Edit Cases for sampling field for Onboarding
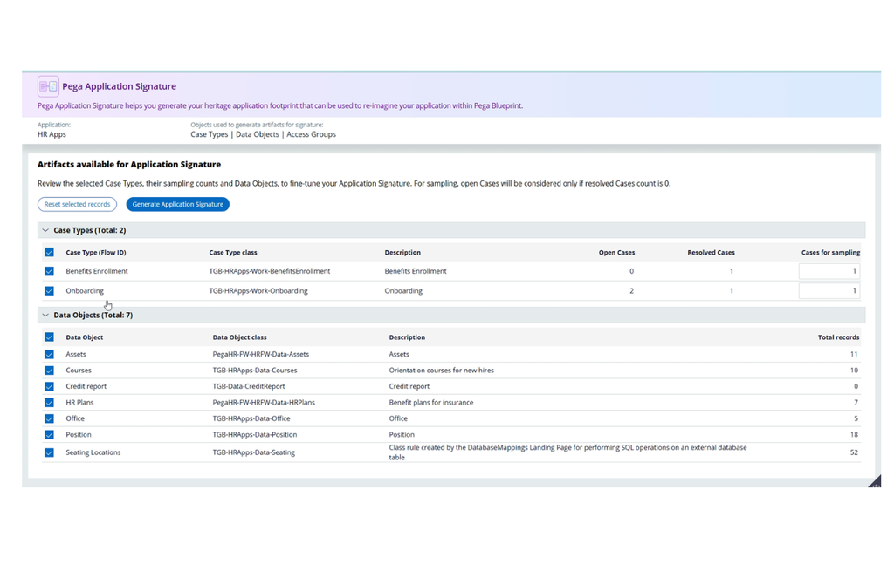This screenshot has width=894, height=578. click(x=829, y=290)
